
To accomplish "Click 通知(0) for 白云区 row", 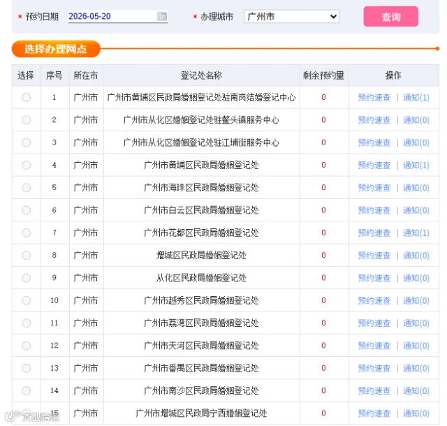I will (416, 210).
